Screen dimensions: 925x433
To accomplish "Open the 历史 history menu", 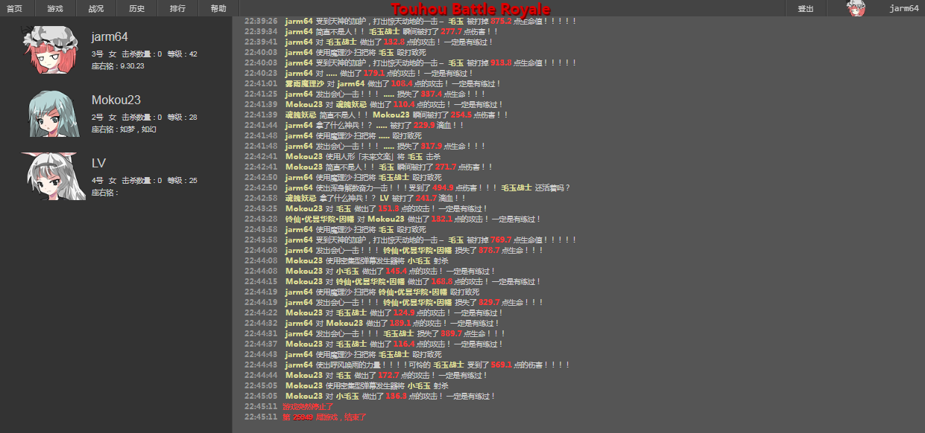I will tap(136, 8).
